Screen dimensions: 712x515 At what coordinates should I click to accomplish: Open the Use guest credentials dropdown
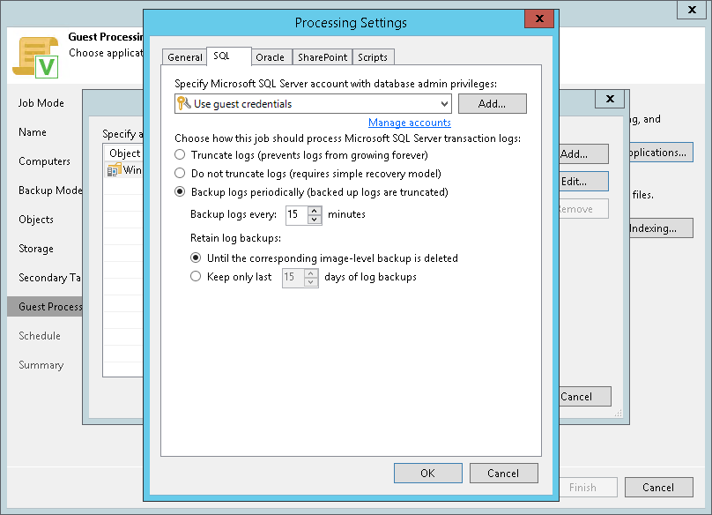pyautogui.click(x=444, y=104)
